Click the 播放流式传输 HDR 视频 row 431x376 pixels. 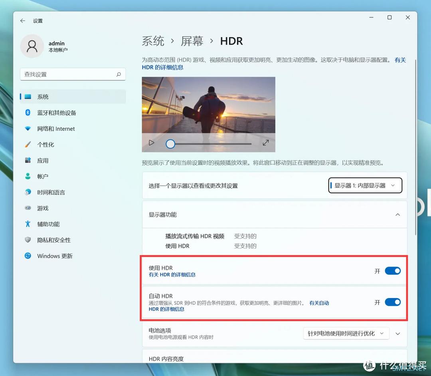(211, 236)
